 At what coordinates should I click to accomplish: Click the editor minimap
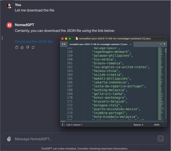point(161,84)
